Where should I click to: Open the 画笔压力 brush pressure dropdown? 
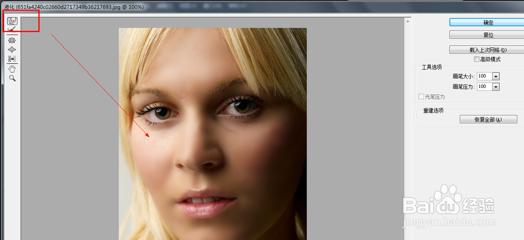496,86
